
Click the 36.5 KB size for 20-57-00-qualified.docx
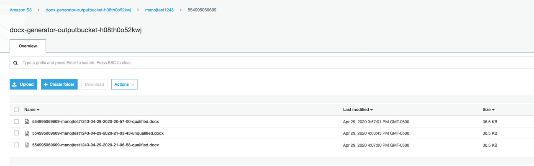(490, 122)
